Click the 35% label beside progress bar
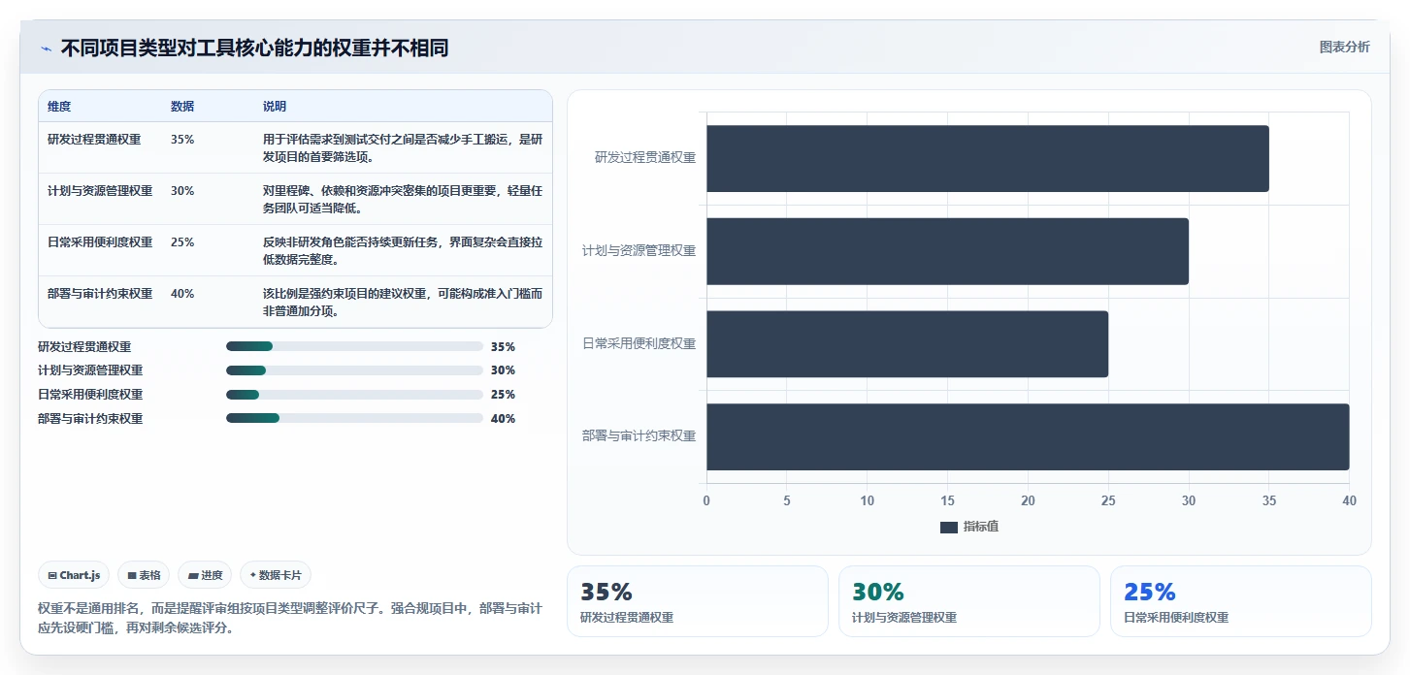 [x=503, y=346]
